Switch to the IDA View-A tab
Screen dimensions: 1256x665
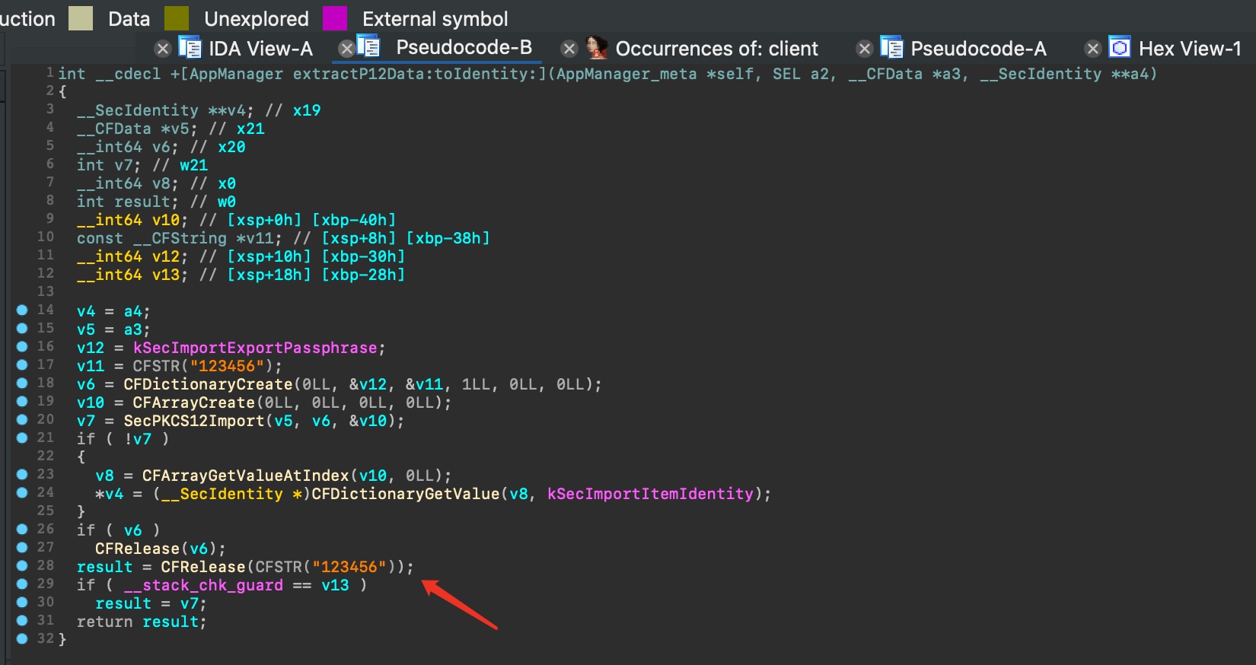pyautogui.click(x=260, y=49)
